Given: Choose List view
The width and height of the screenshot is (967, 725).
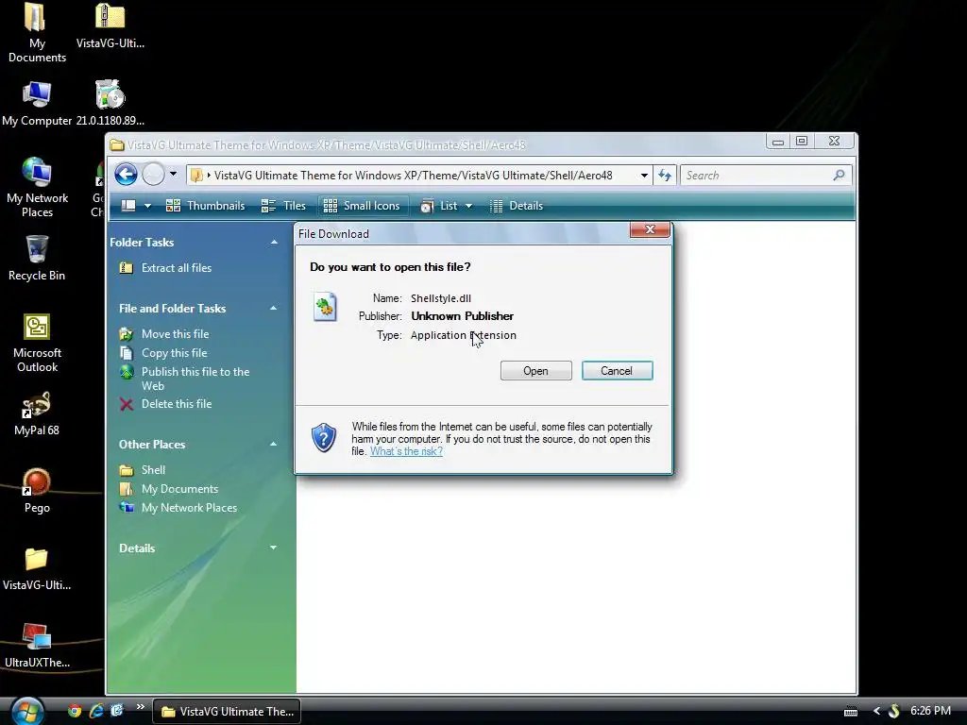Looking at the screenshot, I should [x=439, y=206].
